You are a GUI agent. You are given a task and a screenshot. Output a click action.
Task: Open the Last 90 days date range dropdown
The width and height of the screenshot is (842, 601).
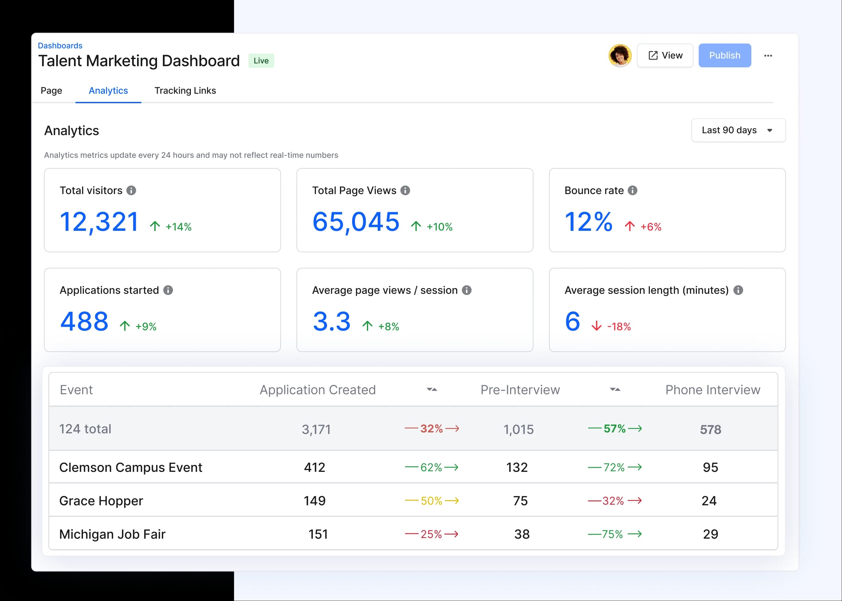738,130
